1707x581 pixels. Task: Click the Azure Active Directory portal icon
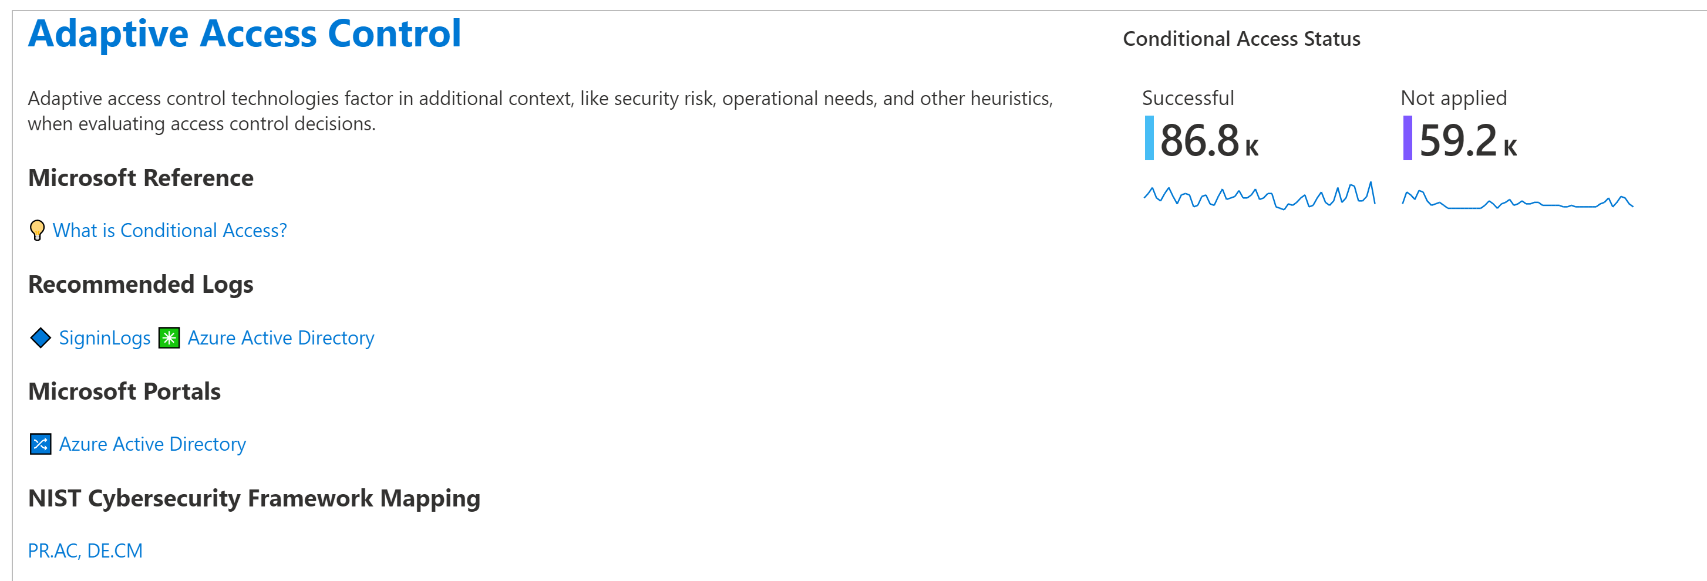click(41, 444)
